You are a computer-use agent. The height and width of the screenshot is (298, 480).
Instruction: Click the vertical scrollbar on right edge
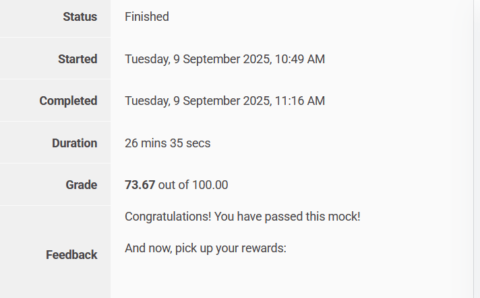click(476, 149)
